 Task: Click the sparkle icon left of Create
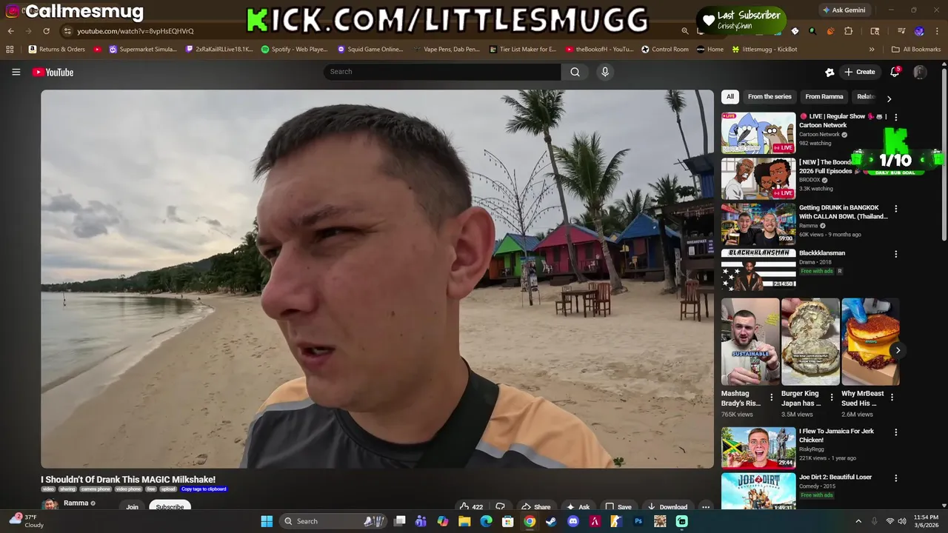(829, 72)
